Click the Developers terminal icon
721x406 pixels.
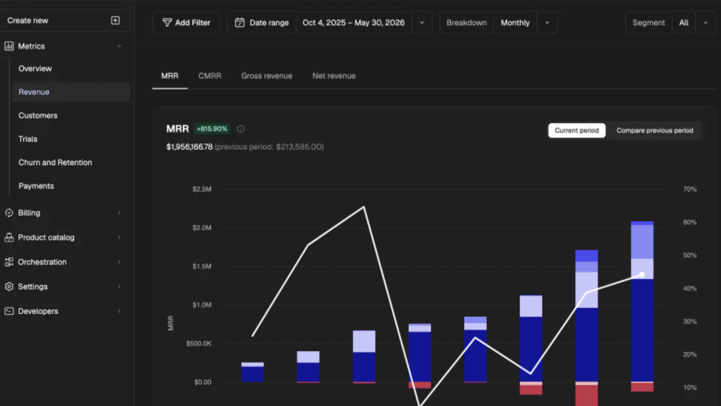pos(9,311)
